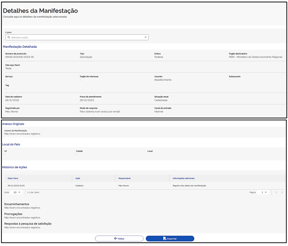Click the Exportar button
288x246 pixels.
[170, 239]
